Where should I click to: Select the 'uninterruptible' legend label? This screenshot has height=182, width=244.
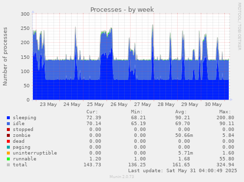pos(35,153)
